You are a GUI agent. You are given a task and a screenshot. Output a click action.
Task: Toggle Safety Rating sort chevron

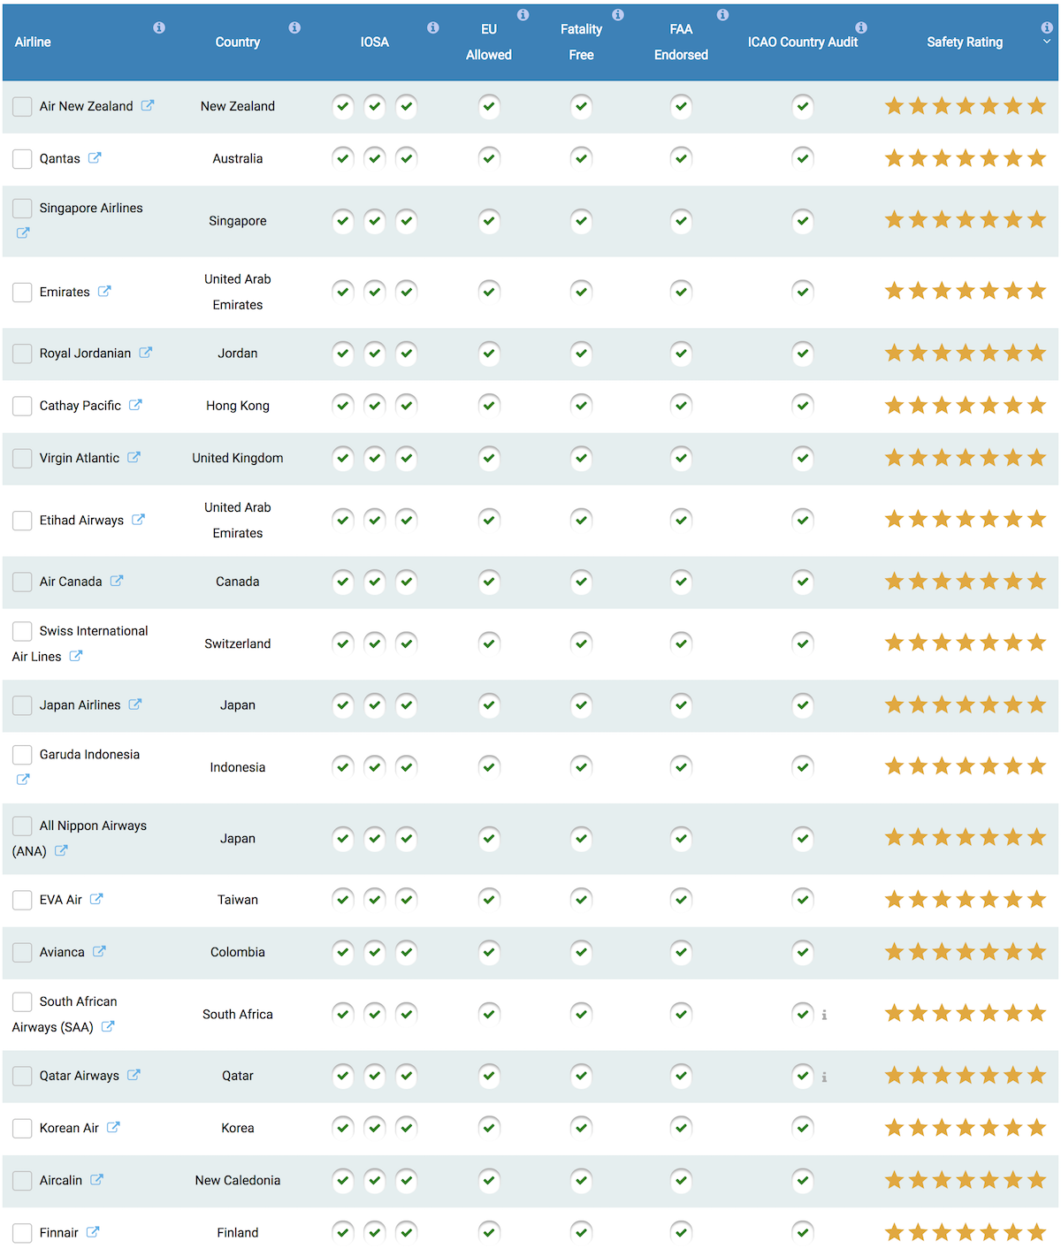(x=1047, y=42)
